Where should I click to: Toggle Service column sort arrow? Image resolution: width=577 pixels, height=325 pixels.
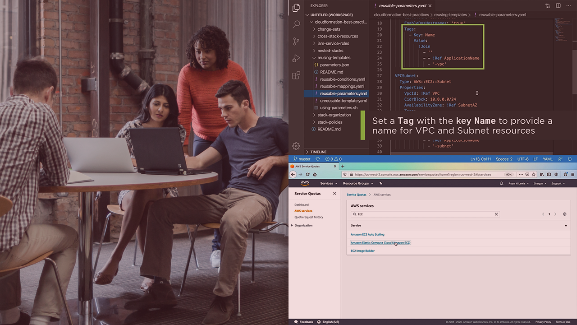pyautogui.click(x=566, y=225)
